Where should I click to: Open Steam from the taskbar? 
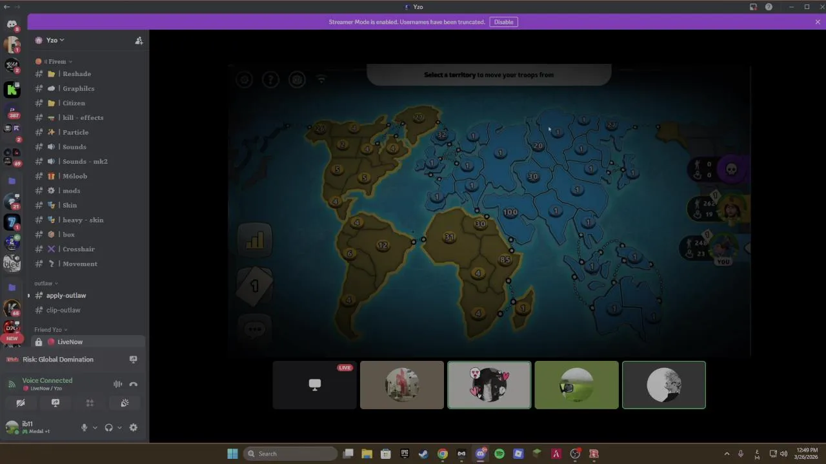(x=423, y=454)
